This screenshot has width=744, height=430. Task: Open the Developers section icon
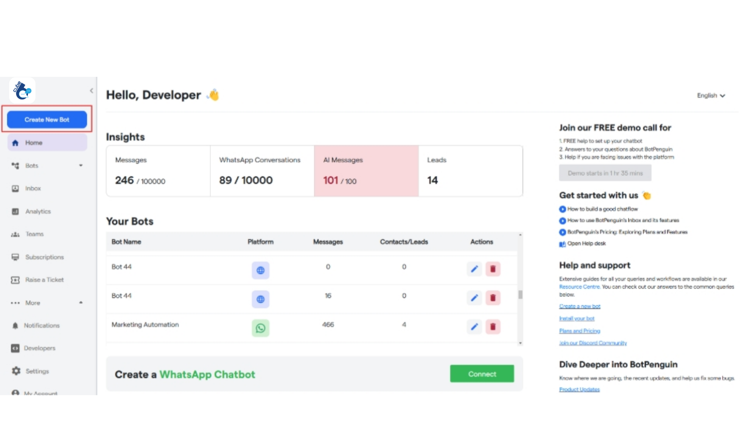pos(15,348)
